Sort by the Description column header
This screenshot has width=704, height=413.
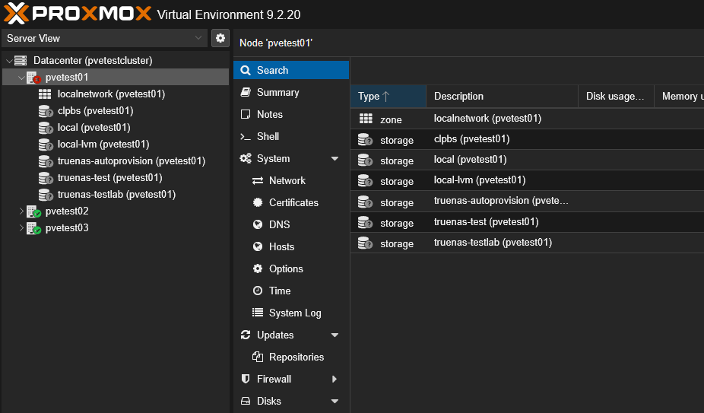tap(502, 96)
